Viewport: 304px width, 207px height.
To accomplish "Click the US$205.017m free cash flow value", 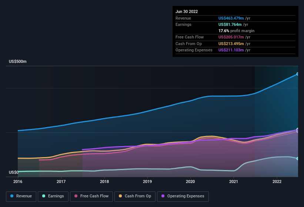I will point(231,37).
